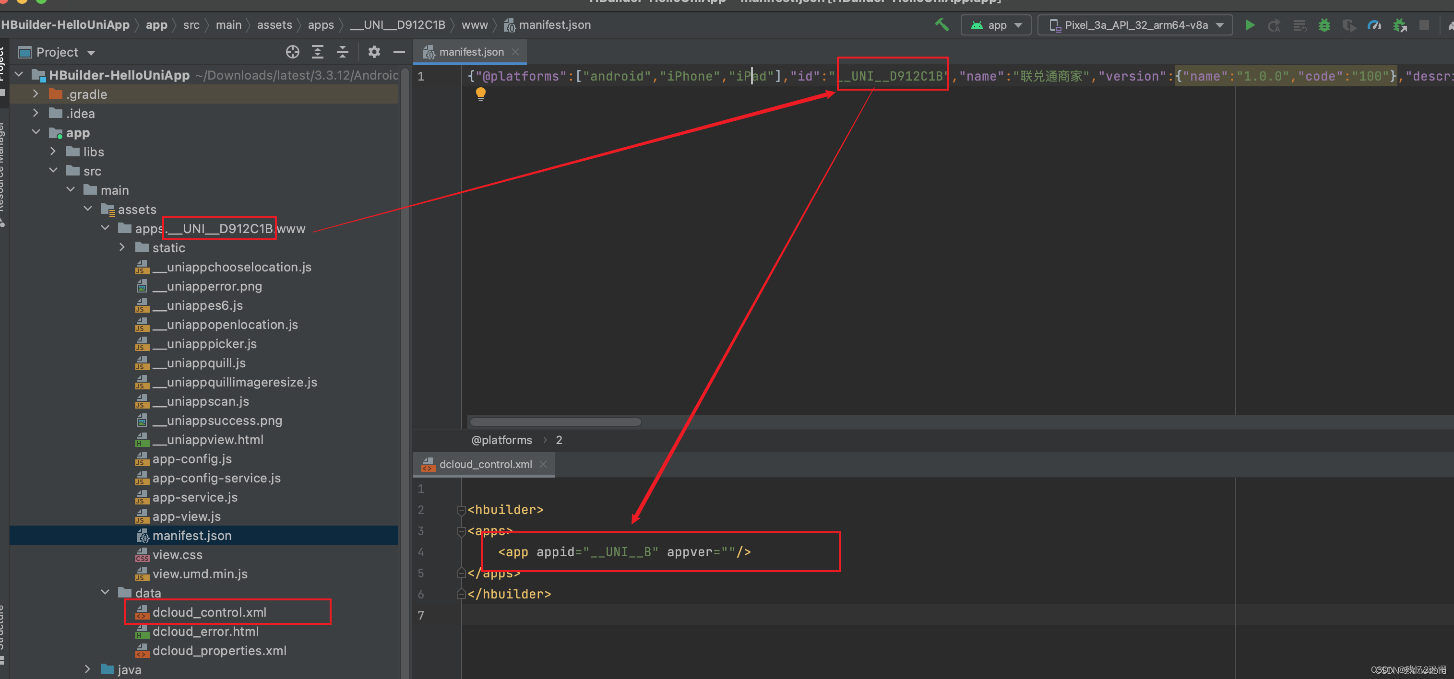Open Project panel gear settings

pyautogui.click(x=374, y=52)
